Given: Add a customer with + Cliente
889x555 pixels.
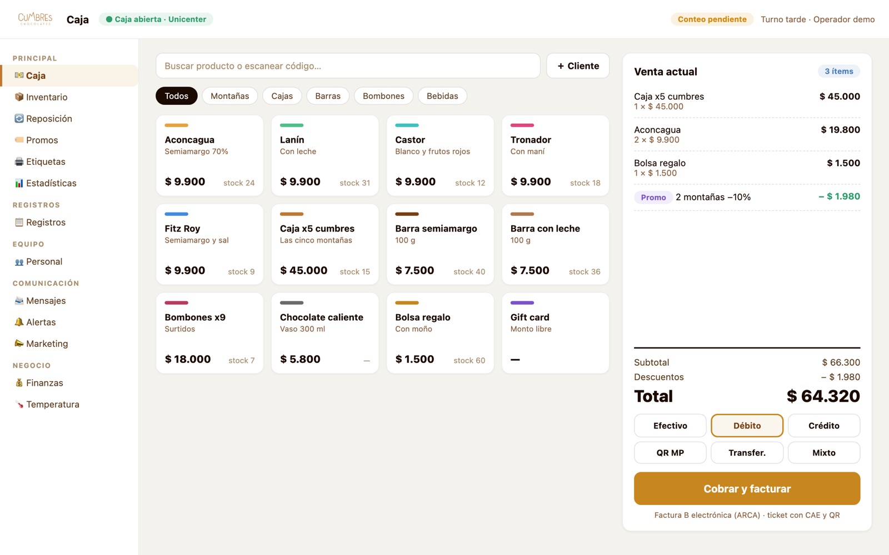Looking at the screenshot, I should pos(578,66).
